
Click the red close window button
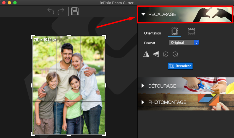(x=4, y=3)
